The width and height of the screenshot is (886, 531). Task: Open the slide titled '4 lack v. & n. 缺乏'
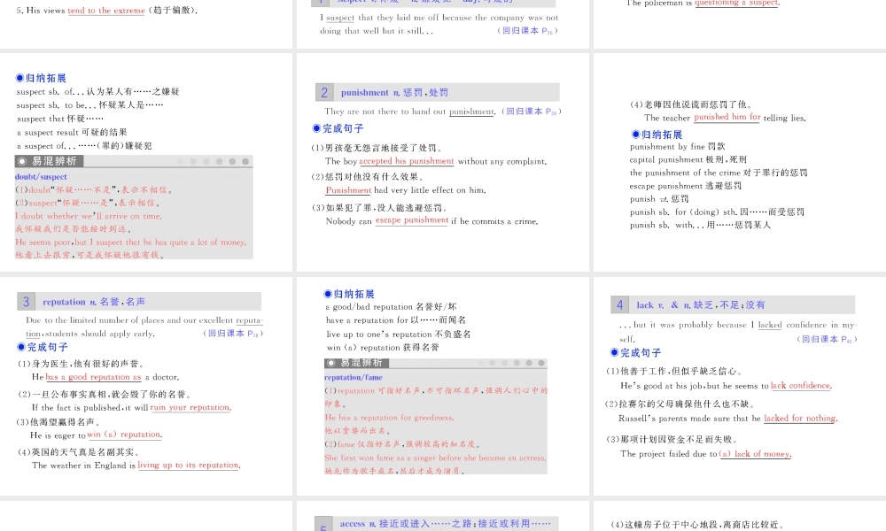tap(740, 387)
